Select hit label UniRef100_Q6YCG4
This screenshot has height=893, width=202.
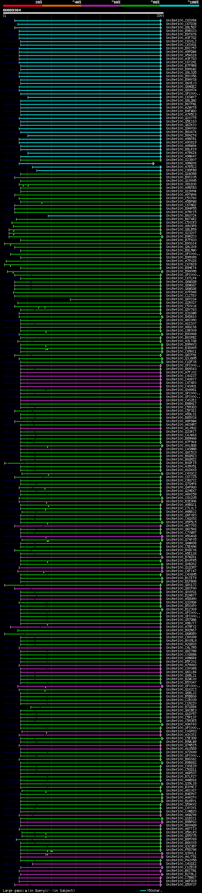pyautogui.click(x=181, y=299)
